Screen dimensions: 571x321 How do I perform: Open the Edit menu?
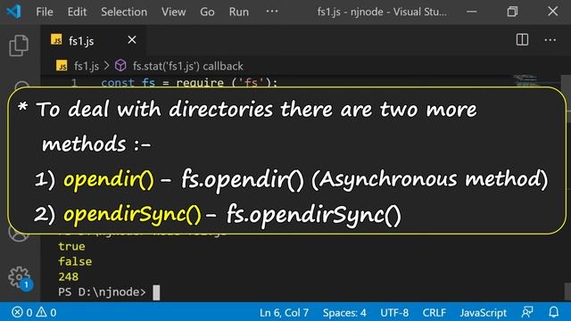coord(77,12)
